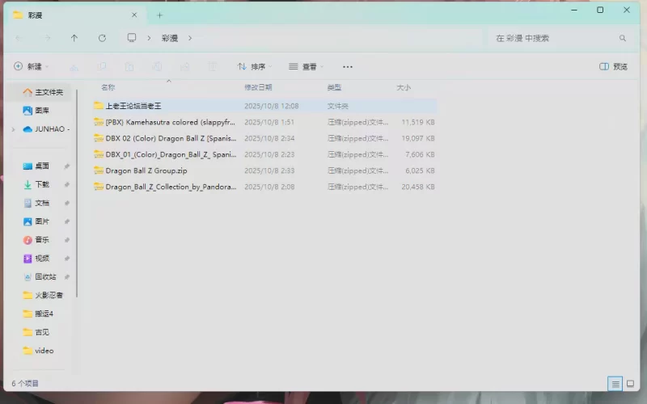647x404 pixels.
Task: Open 火影忍者 folder in sidebar
Action: pyautogui.click(x=43, y=295)
